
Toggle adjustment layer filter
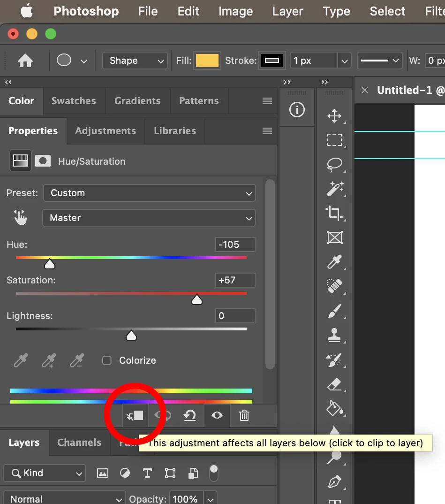tap(125, 473)
